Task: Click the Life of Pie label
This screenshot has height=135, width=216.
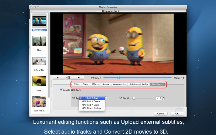Action: pos(39,70)
